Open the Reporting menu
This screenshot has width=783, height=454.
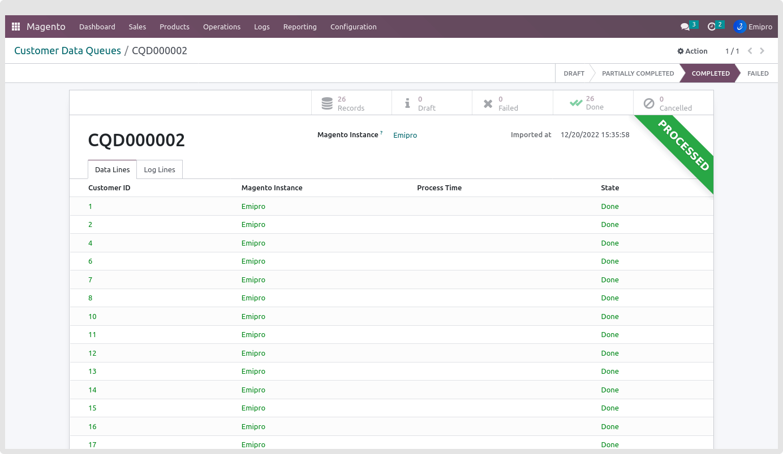point(300,27)
